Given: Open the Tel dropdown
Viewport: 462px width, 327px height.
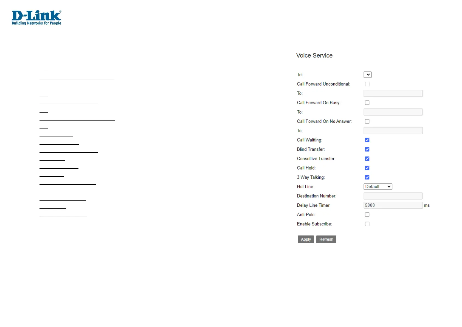Looking at the screenshot, I should [x=368, y=75].
